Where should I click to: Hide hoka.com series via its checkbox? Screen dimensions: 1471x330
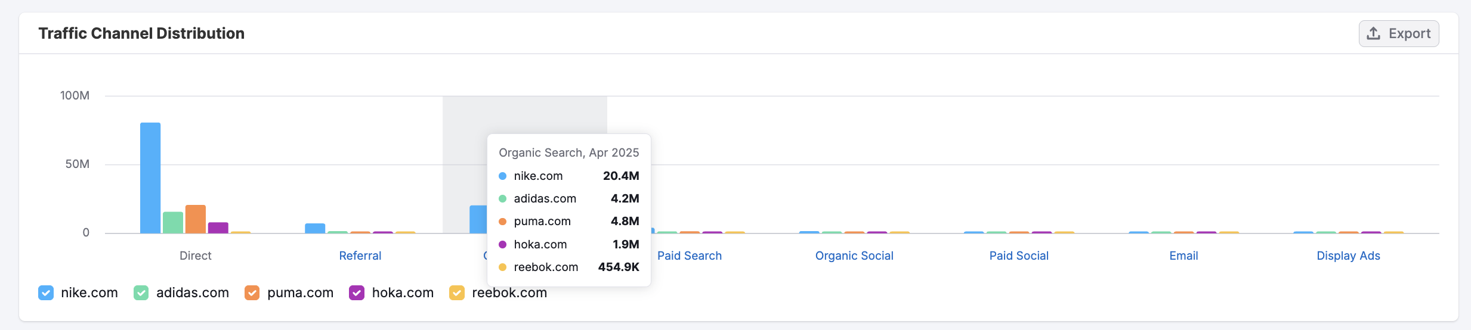tap(357, 293)
